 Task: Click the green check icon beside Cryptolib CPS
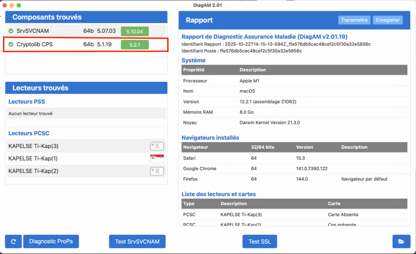tap(11, 44)
